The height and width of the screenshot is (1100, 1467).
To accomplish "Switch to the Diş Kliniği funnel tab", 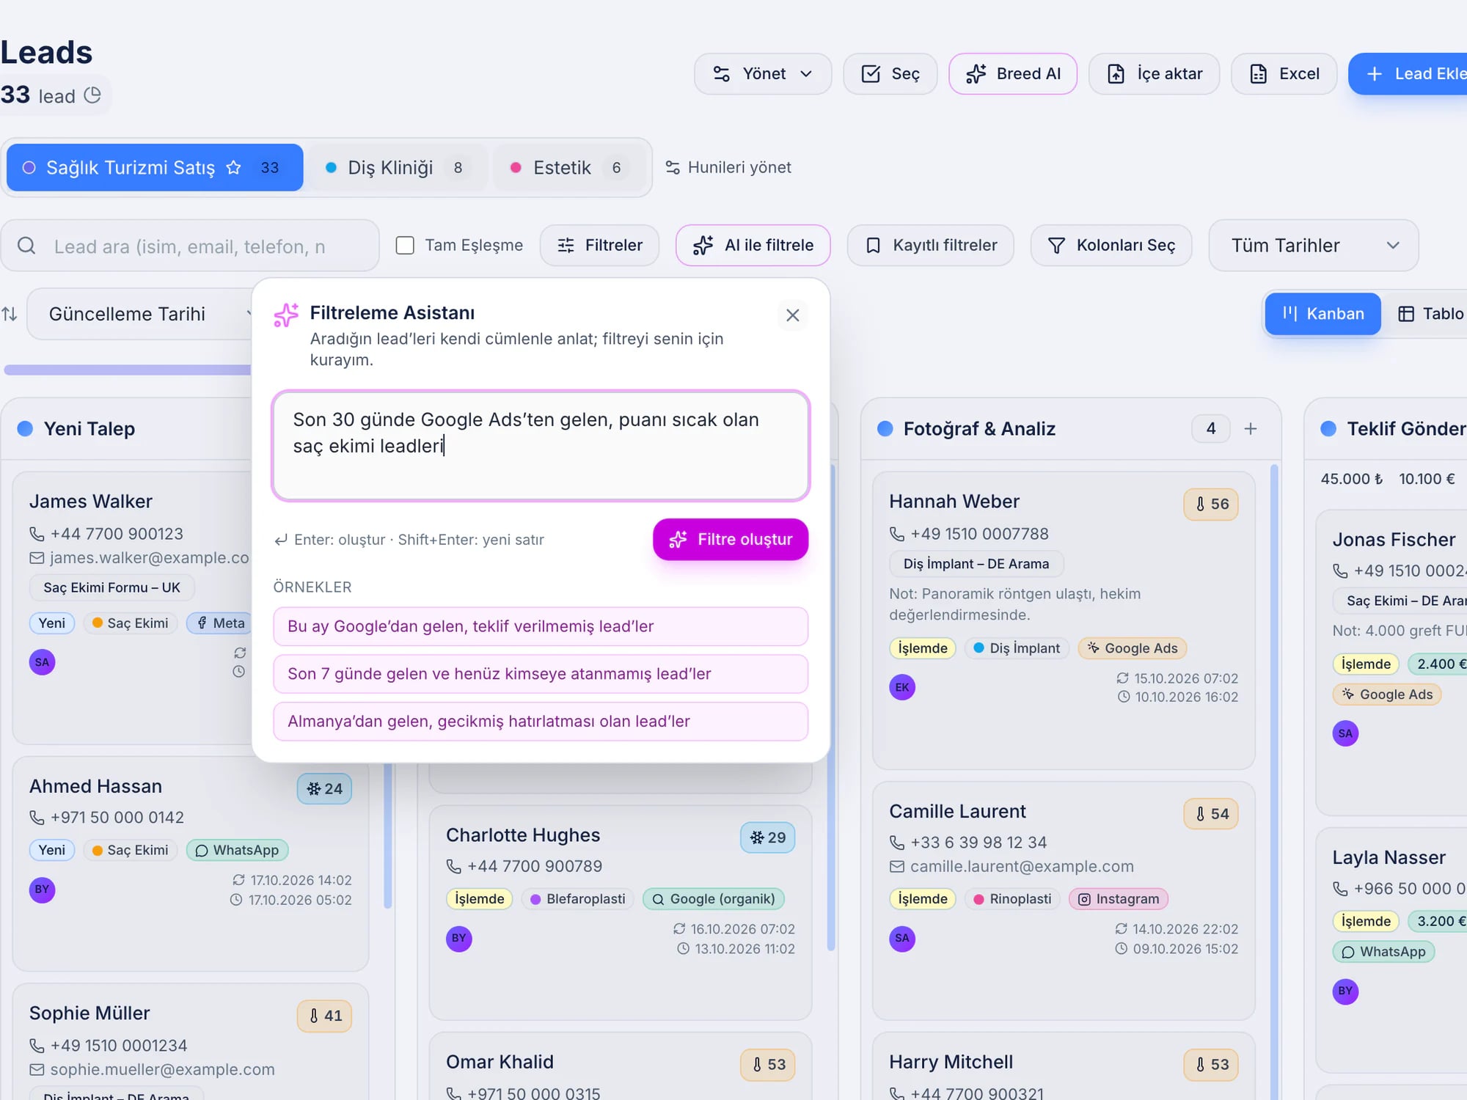I will point(397,168).
